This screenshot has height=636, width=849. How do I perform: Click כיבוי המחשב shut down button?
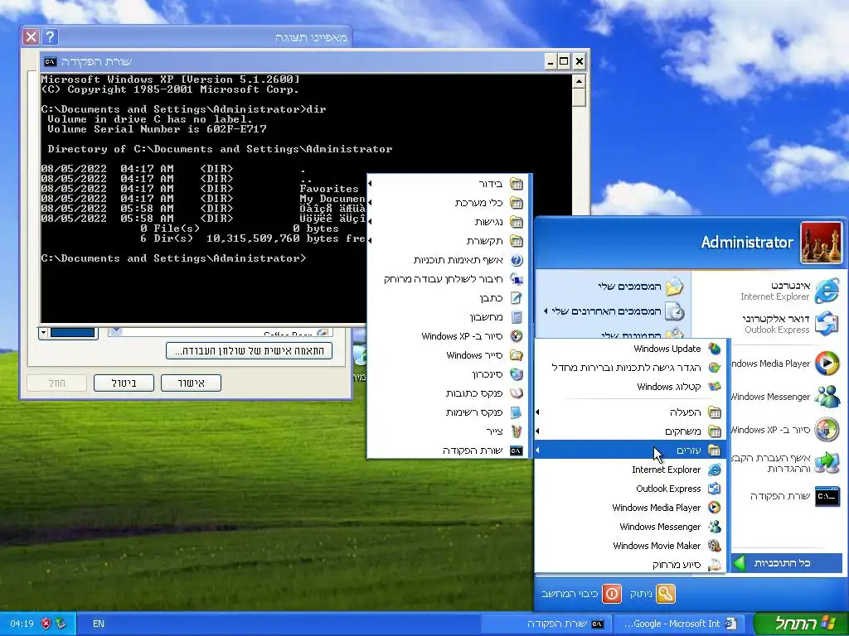click(580, 594)
